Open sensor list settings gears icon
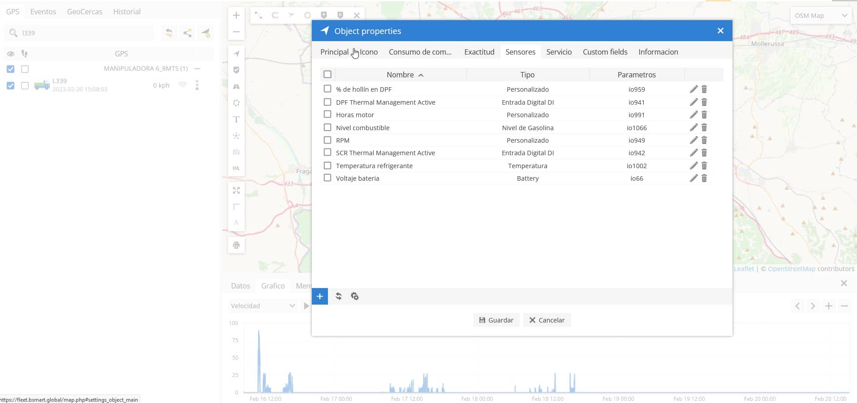 [x=355, y=296]
